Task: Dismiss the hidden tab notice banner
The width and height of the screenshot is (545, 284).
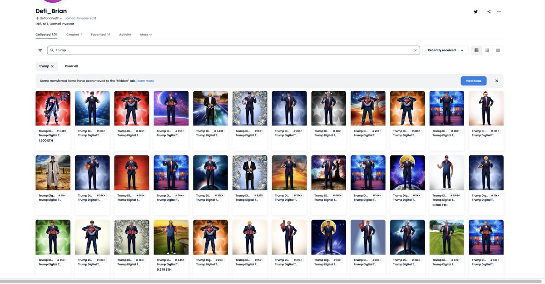Action: pos(496,81)
